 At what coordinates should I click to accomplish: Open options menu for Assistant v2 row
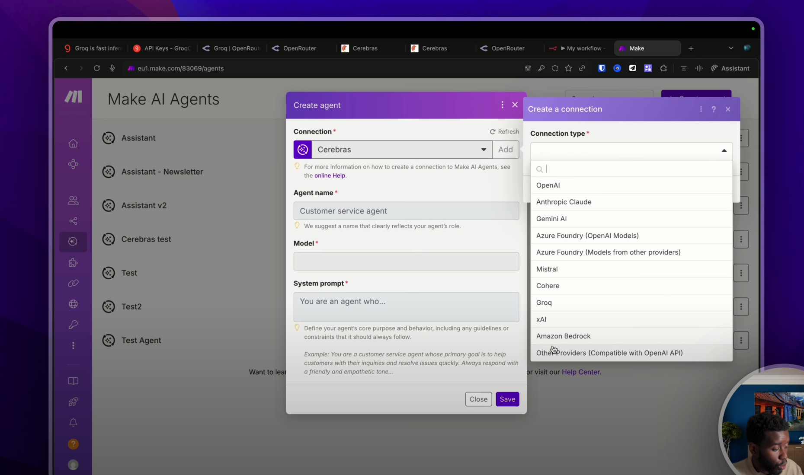[741, 205]
